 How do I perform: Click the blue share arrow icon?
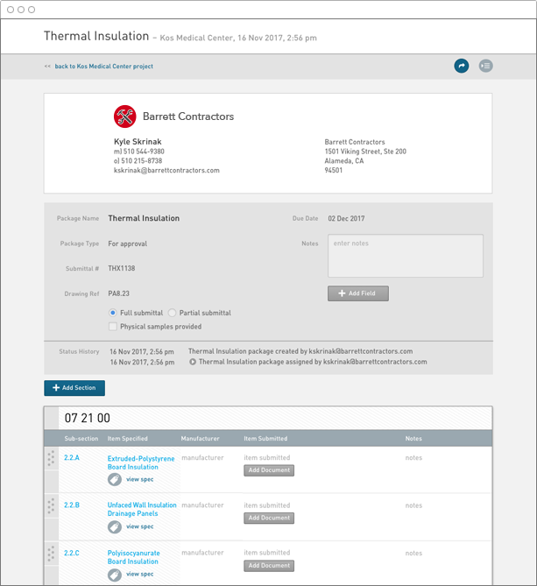[x=461, y=66]
